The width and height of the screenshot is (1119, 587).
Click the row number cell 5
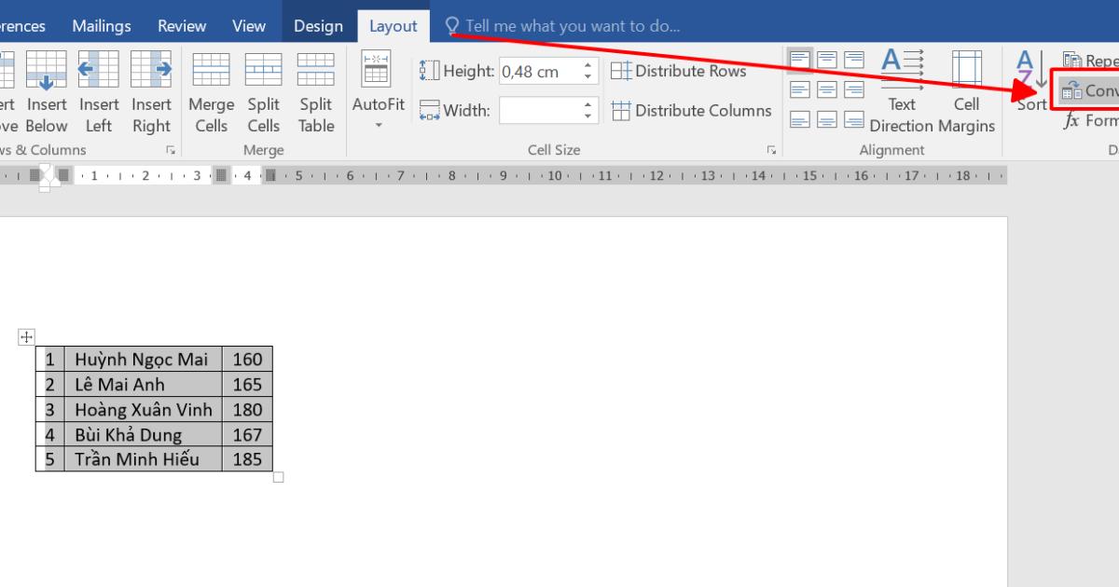pyautogui.click(x=50, y=458)
